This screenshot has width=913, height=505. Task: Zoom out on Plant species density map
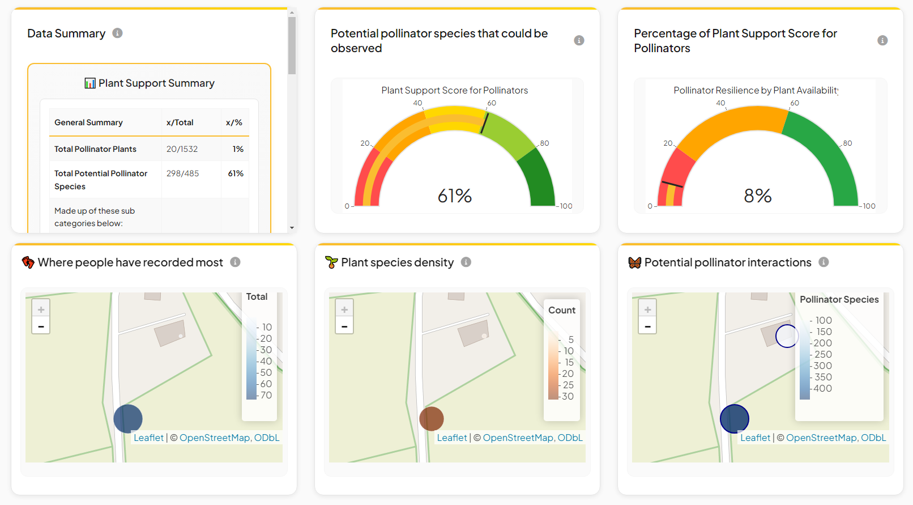click(x=344, y=326)
